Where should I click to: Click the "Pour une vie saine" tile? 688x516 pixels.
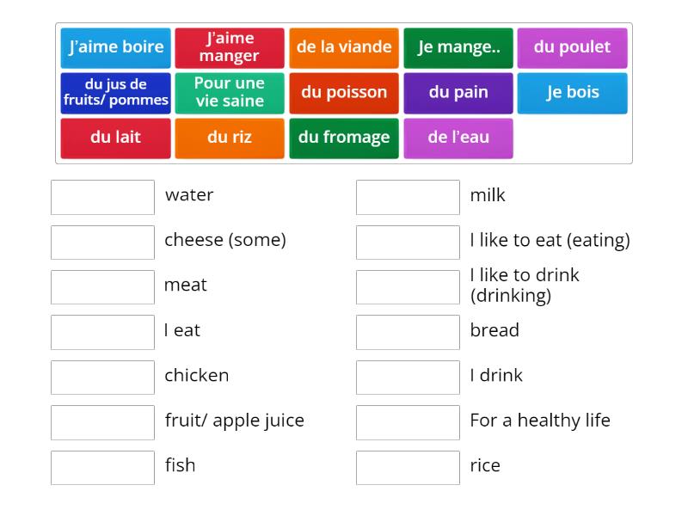tap(230, 92)
